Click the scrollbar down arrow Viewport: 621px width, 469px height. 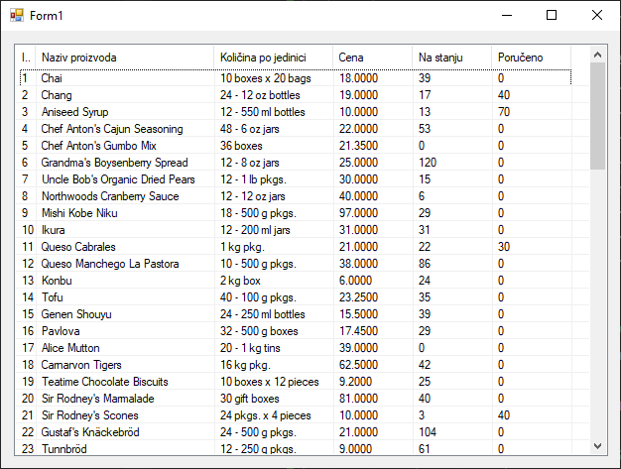pyautogui.click(x=597, y=446)
